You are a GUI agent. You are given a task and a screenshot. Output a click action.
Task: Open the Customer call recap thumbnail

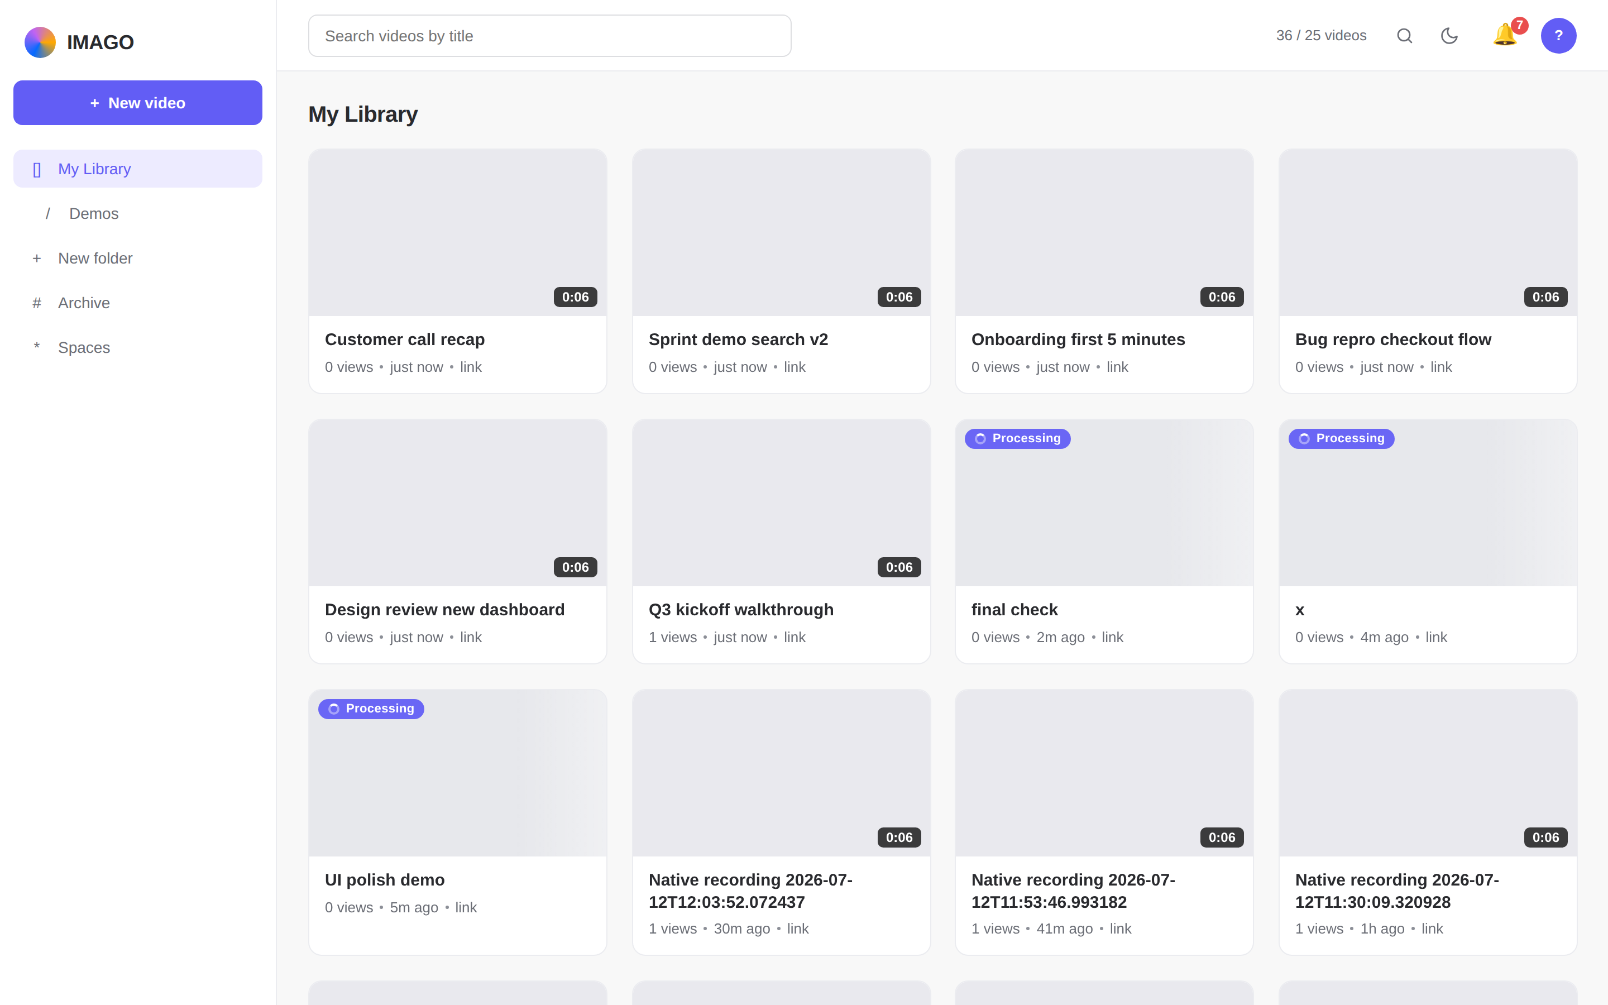pos(458,232)
